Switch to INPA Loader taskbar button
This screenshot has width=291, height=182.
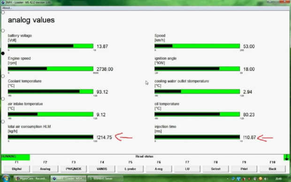[69, 178]
